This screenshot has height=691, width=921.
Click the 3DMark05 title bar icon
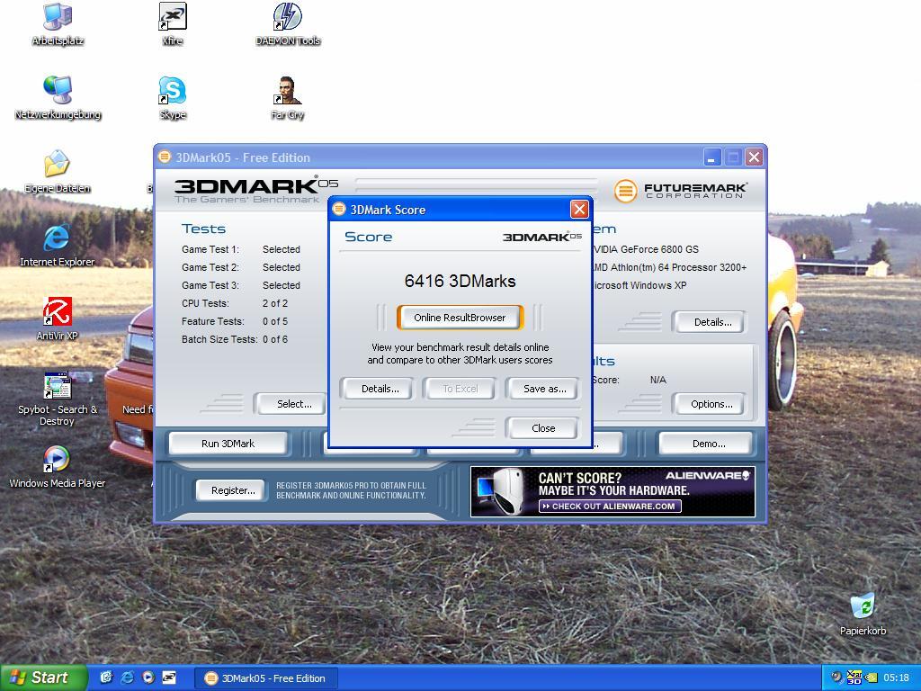[x=165, y=157]
